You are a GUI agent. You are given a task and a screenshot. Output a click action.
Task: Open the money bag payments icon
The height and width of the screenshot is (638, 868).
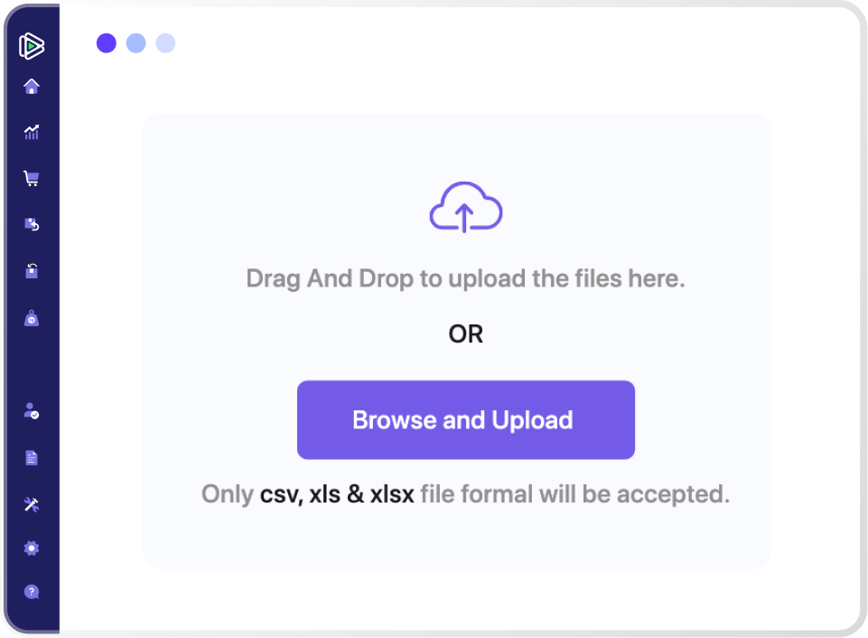pos(32,318)
